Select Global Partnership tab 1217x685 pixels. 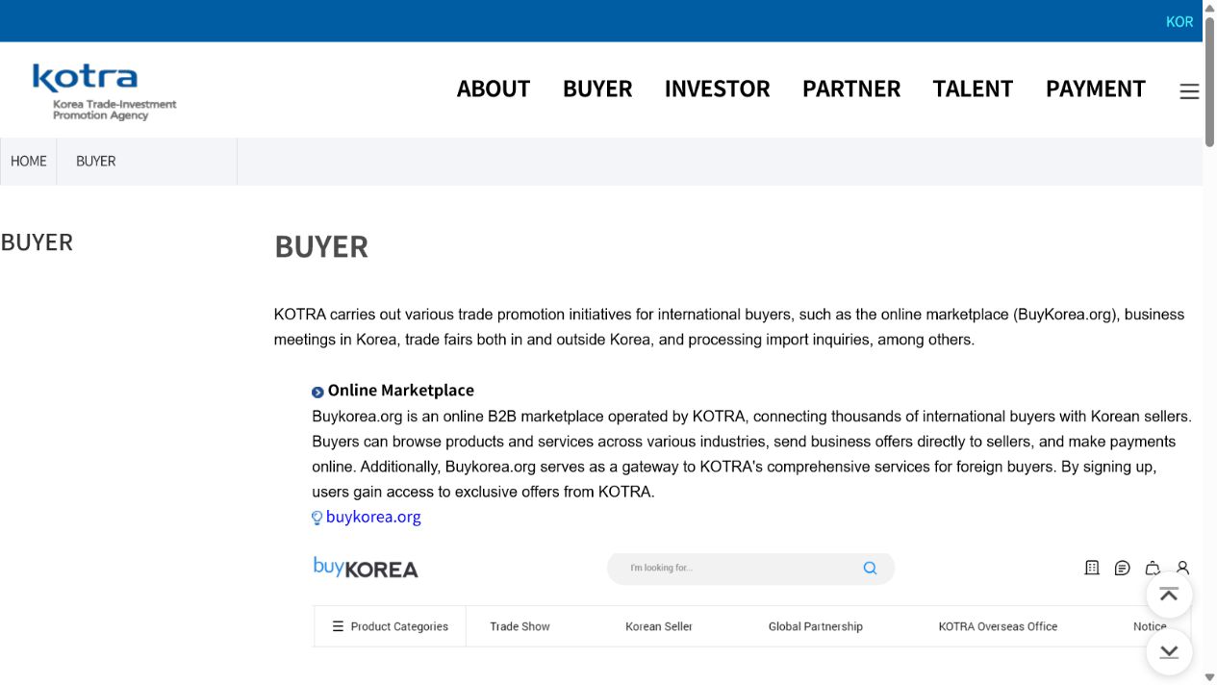coord(816,626)
